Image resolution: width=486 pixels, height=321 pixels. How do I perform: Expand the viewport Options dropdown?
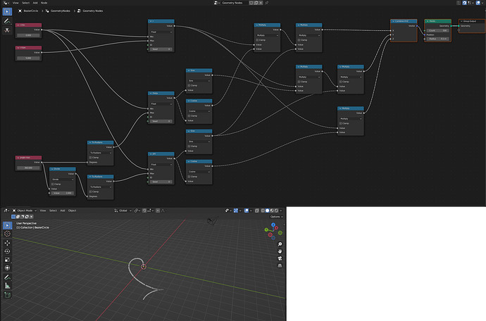[x=276, y=217]
